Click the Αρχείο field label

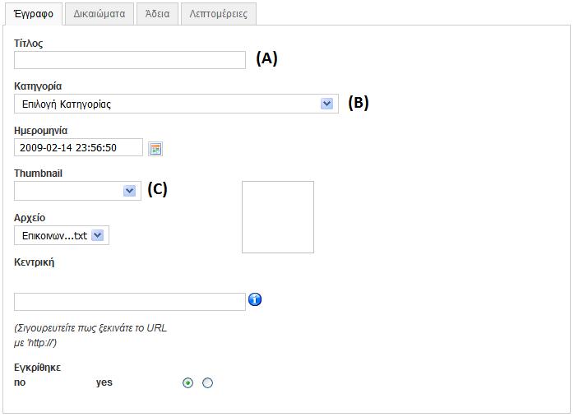(x=30, y=218)
